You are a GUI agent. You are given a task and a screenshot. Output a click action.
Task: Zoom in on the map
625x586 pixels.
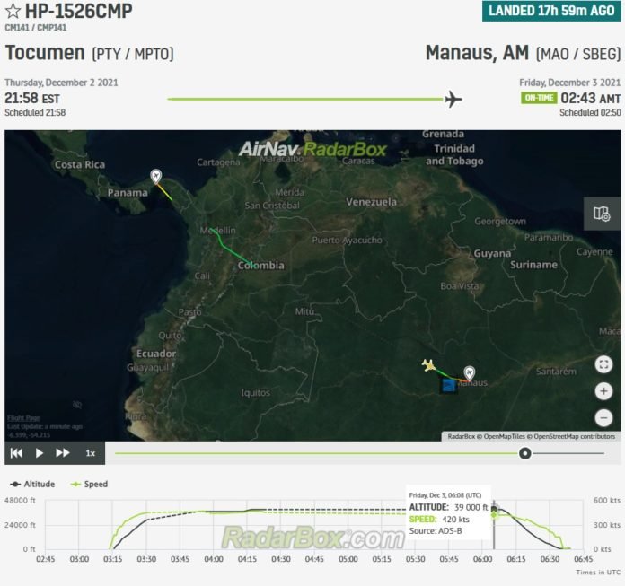pyautogui.click(x=603, y=391)
